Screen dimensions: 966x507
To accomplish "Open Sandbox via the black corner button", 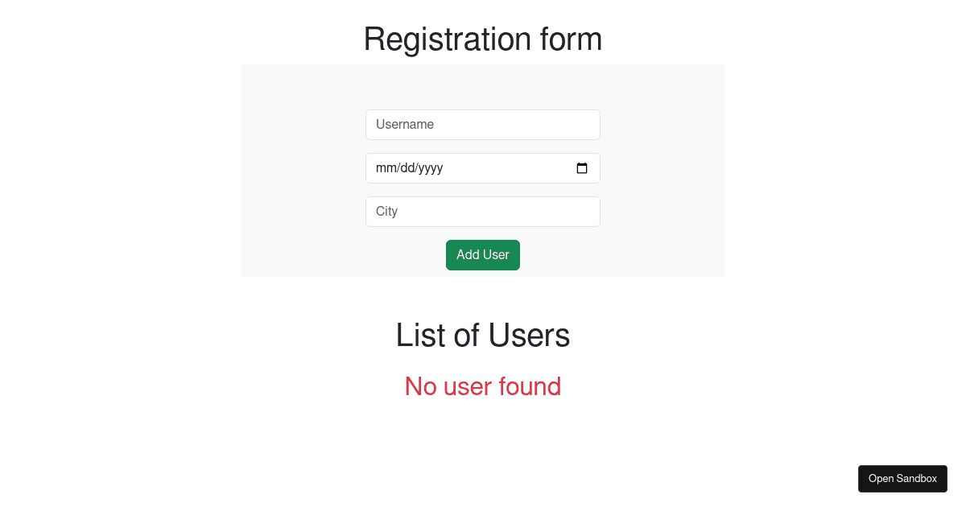I will (x=902, y=479).
